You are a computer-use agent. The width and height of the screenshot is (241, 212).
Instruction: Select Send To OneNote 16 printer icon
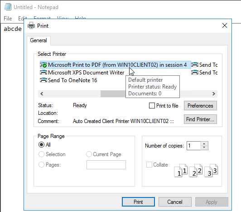tap(43, 80)
